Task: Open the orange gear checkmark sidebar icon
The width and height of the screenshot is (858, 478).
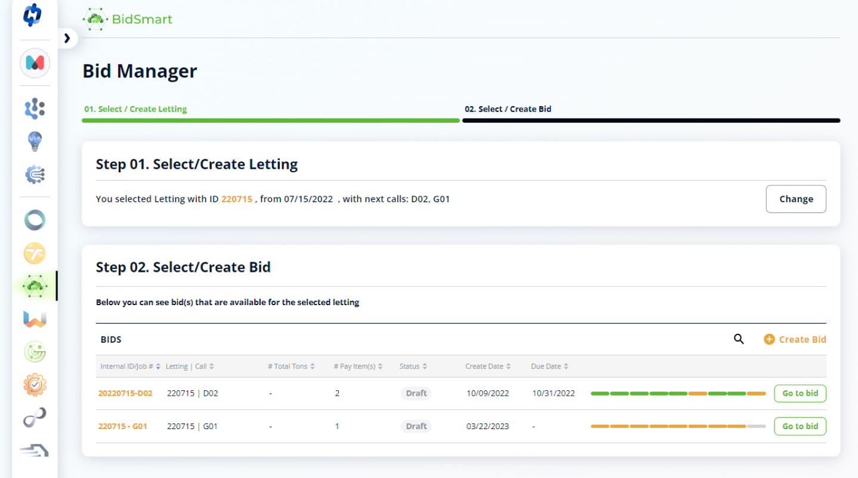Action: [35, 385]
